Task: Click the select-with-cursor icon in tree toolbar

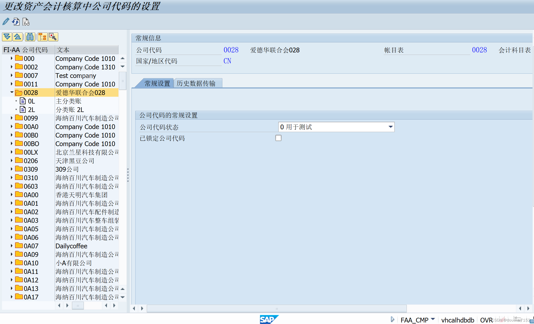Action: pos(53,37)
